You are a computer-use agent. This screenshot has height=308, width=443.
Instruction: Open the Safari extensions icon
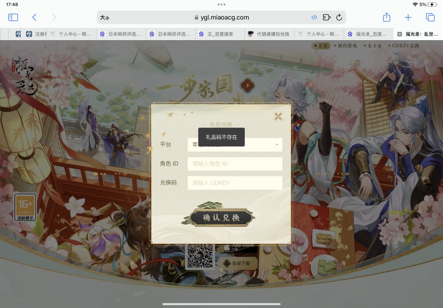tap(327, 18)
